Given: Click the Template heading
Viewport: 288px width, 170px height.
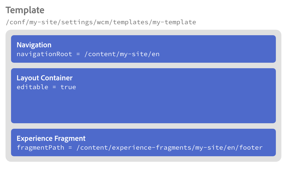Looking at the screenshot, I should pos(25,10).
